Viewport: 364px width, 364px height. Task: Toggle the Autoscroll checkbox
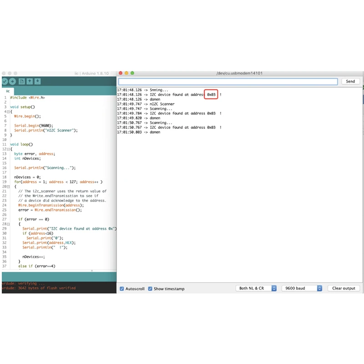(x=122, y=288)
